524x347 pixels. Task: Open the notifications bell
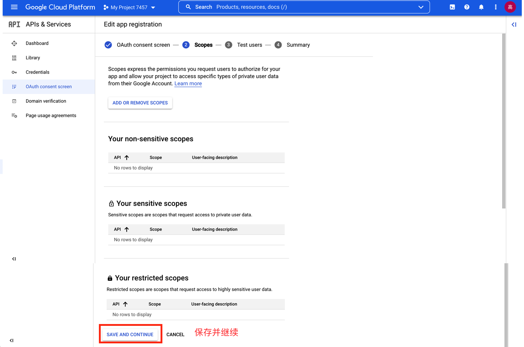pyautogui.click(x=481, y=7)
